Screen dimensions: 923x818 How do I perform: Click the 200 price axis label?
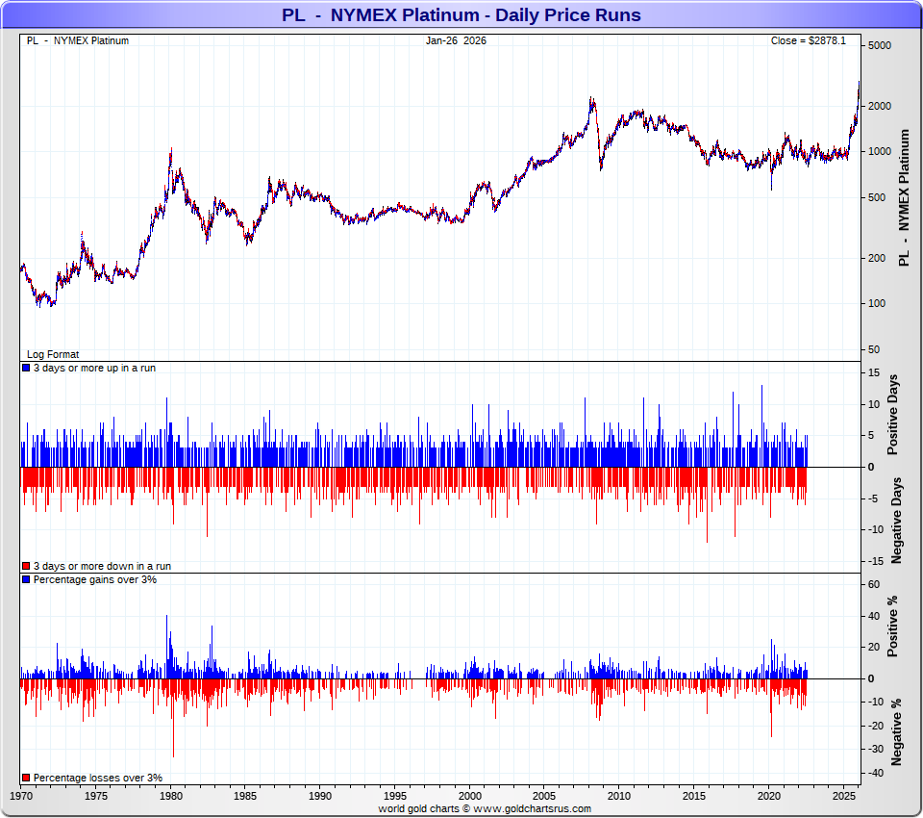click(877, 258)
